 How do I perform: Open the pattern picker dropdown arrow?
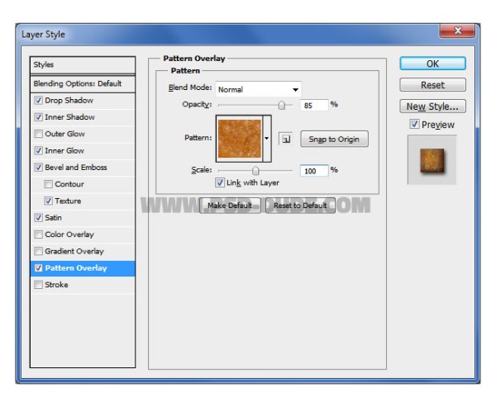pos(267,139)
